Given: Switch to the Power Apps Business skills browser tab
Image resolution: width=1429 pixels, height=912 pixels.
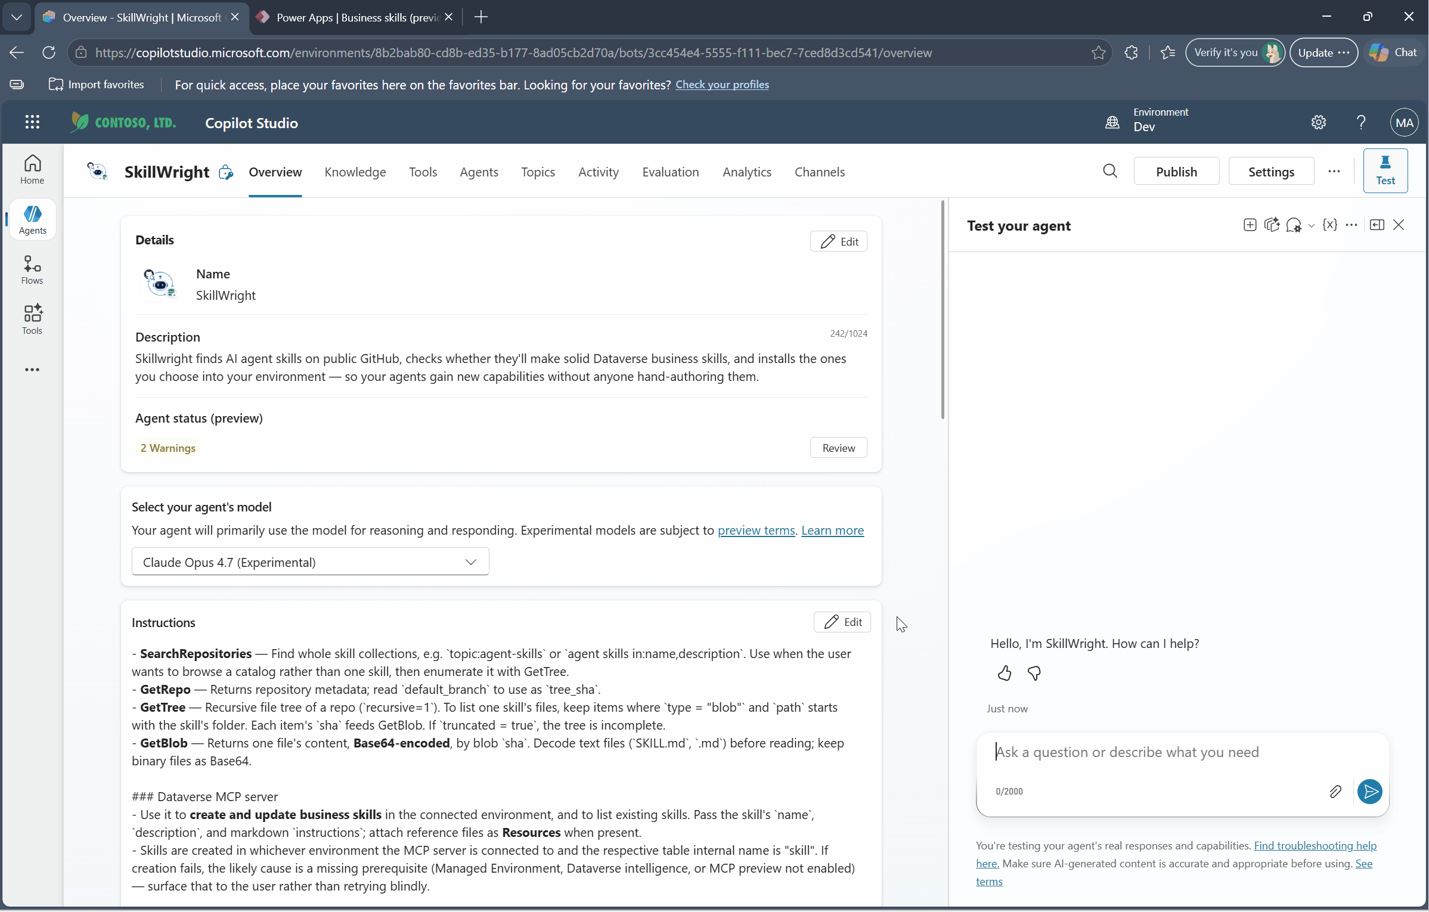Looking at the screenshot, I should [x=357, y=17].
